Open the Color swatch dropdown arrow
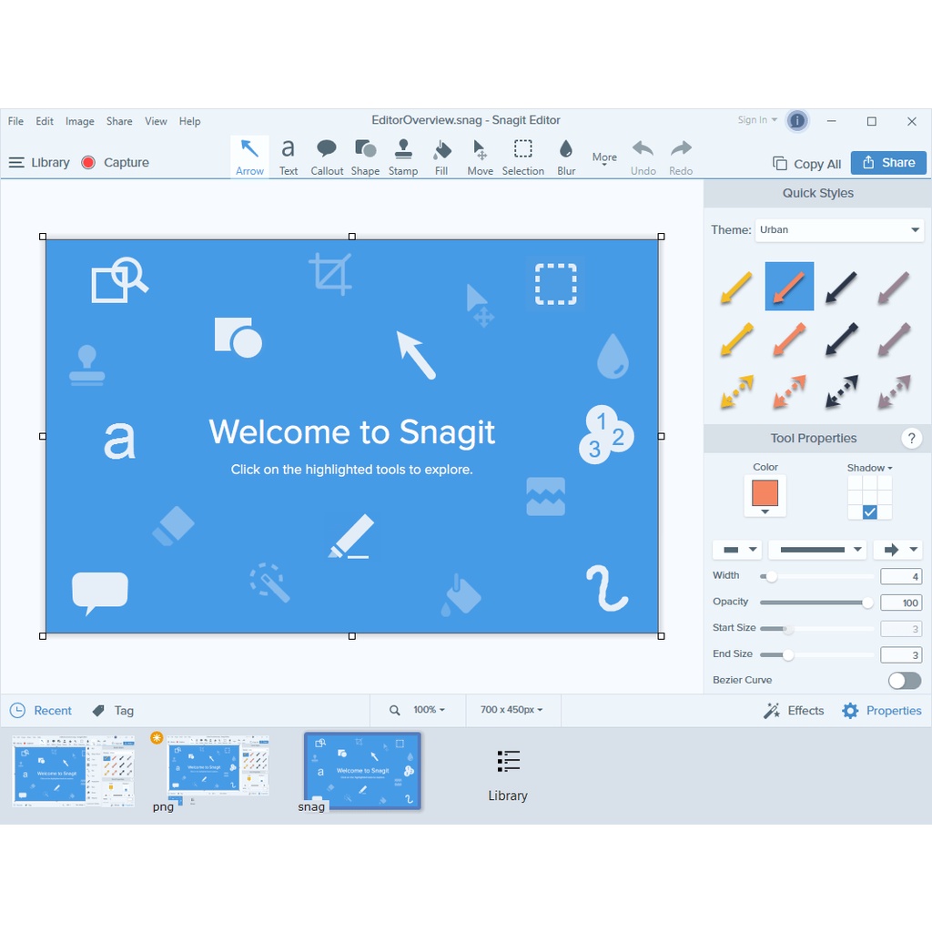The width and height of the screenshot is (932, 932). [x=765, y=512]
